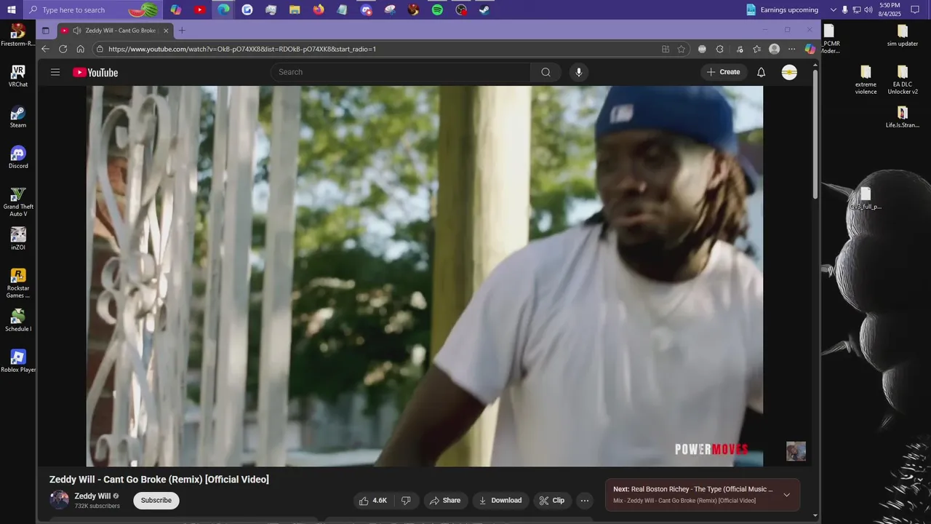Open the volume control in system tray
The image size is (931, 524).
click(868, 9)
